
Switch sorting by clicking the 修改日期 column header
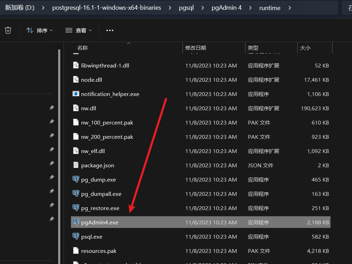tap(195, 48)
